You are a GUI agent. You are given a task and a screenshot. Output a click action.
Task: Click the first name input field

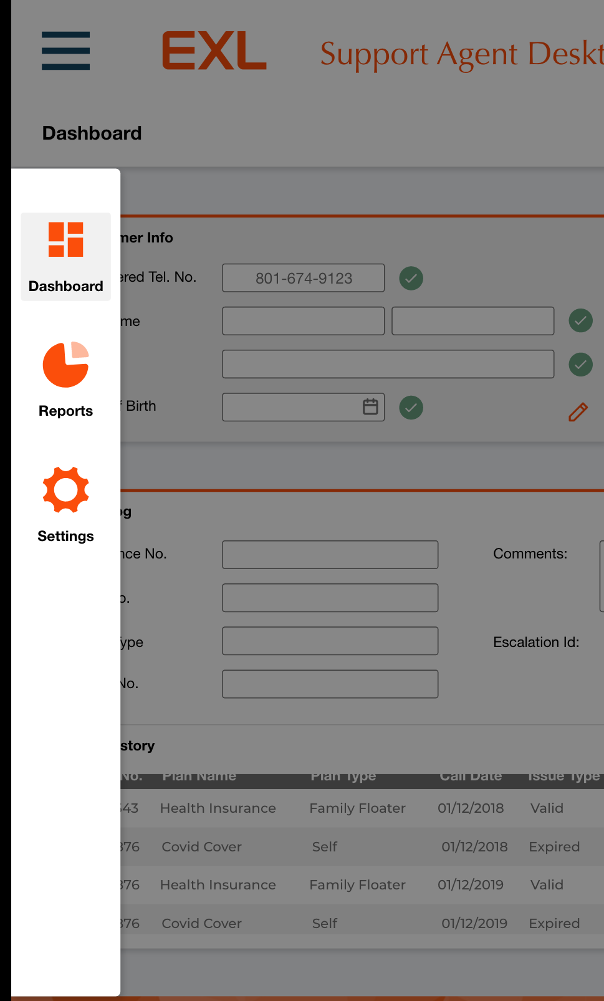point(303,321)
